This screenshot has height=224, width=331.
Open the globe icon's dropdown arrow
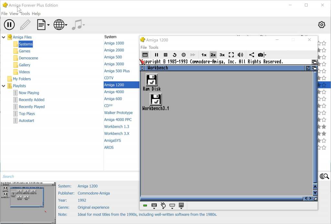66,25
